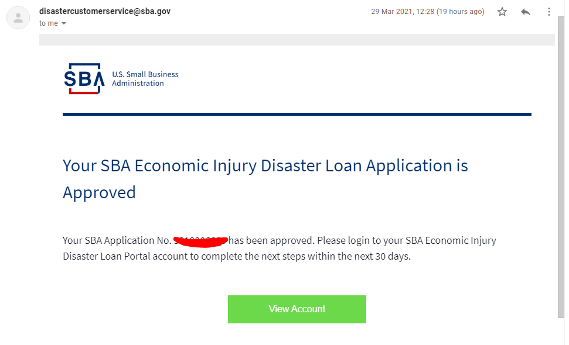Screen dimensions: 569x345
Task: Click the word "Approved" in the heading
Action: (x=99, y=192)
